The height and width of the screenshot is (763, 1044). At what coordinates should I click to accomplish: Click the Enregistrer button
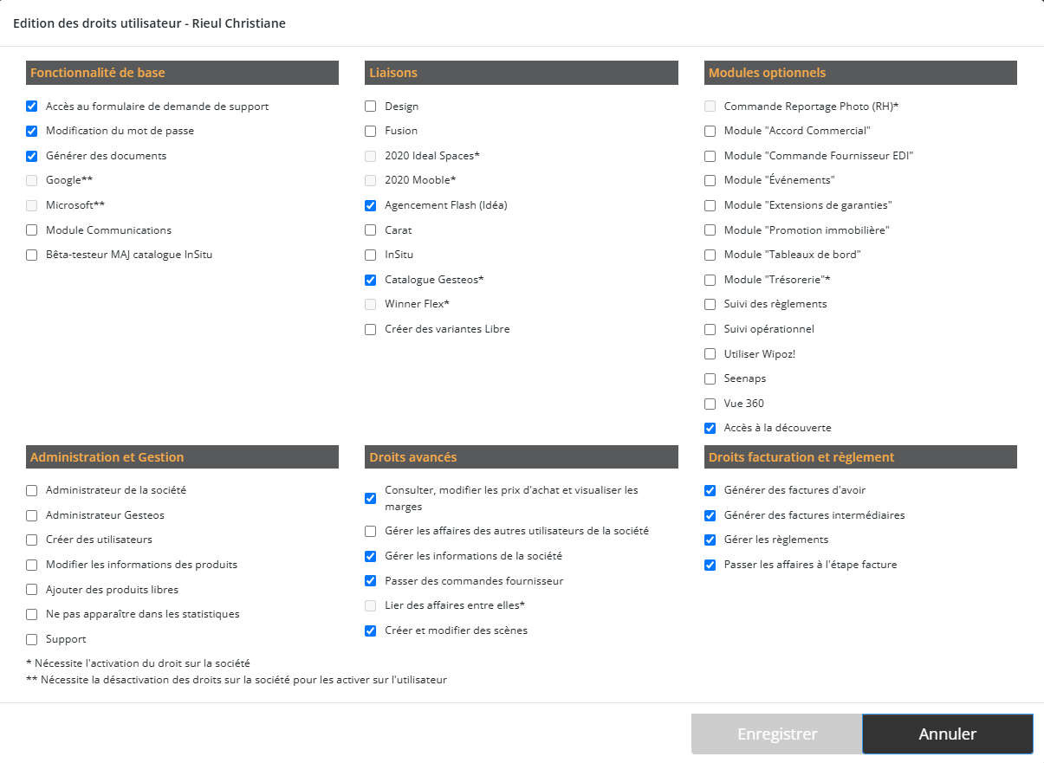click(776, 734)
